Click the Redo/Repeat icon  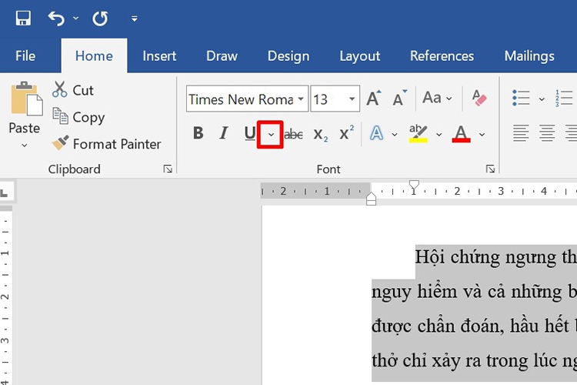(x=100, y=18)
